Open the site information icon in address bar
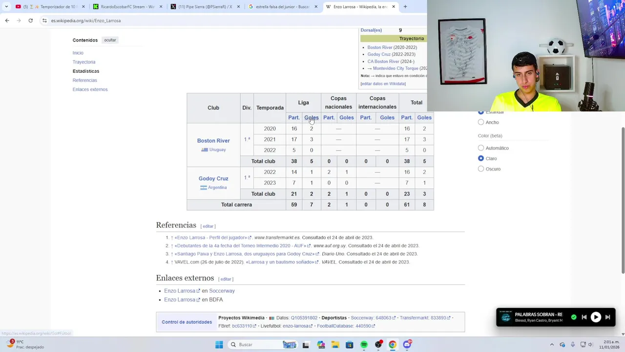 tap(44, 21)
